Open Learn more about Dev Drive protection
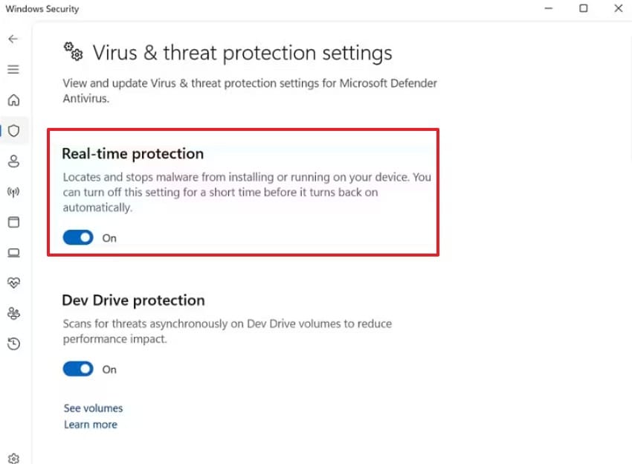The image size is (632, 464). (90, 424)
